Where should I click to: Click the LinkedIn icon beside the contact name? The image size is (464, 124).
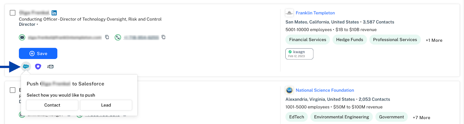point(54,13)
